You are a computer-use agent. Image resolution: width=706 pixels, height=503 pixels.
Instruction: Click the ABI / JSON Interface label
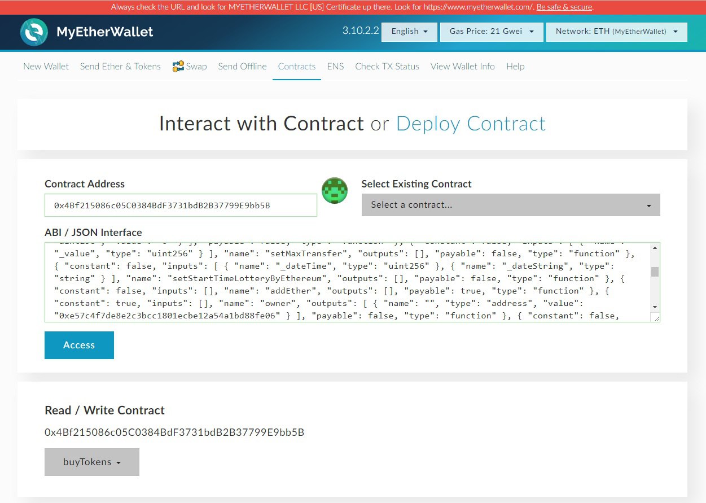click(x=93, y=233)
